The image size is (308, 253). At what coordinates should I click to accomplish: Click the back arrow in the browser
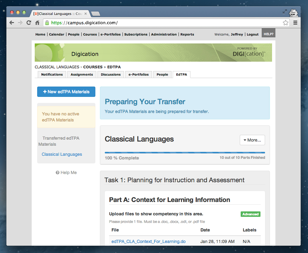point(11,22)
